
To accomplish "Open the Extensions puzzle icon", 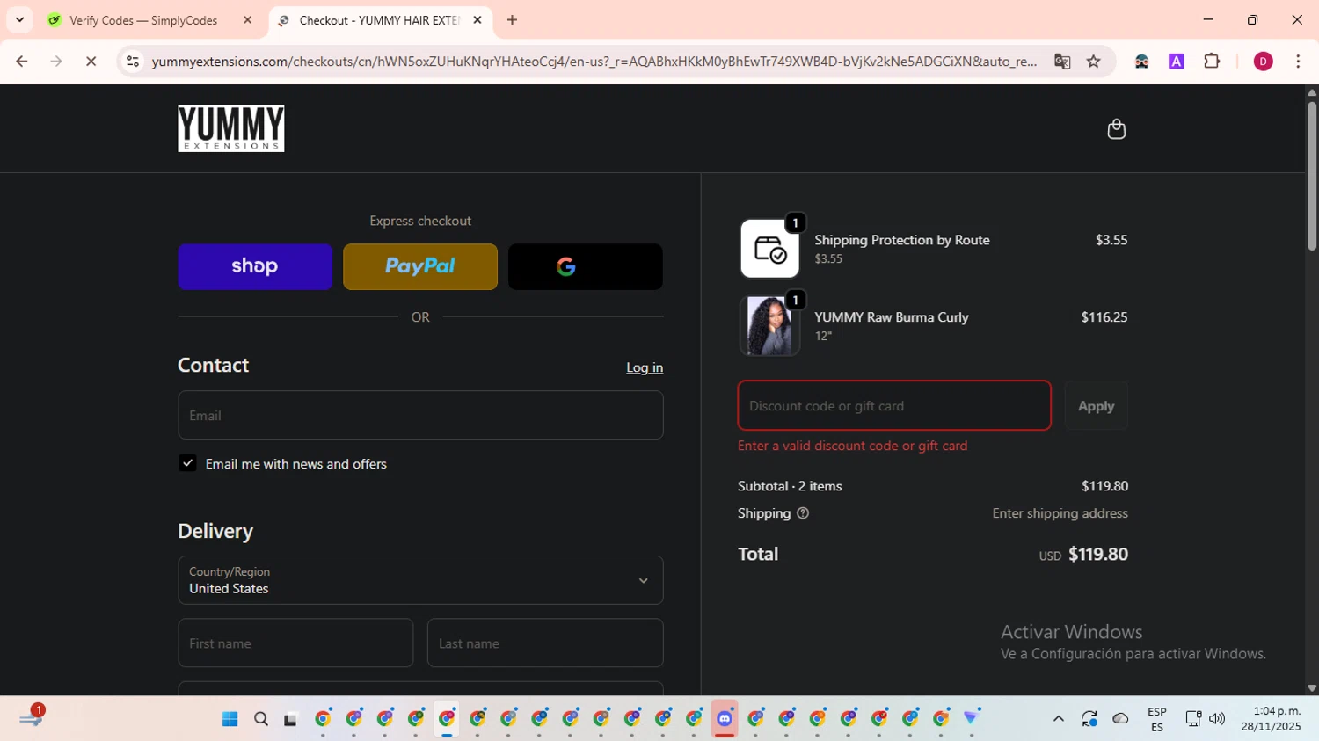I will tap(1212, 62).
